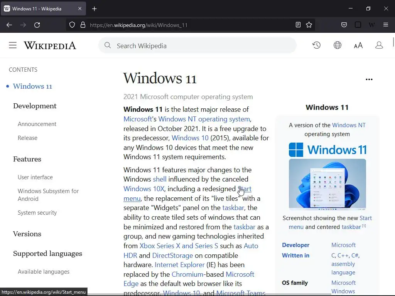Click the browser back arrow

pos(9,25)
